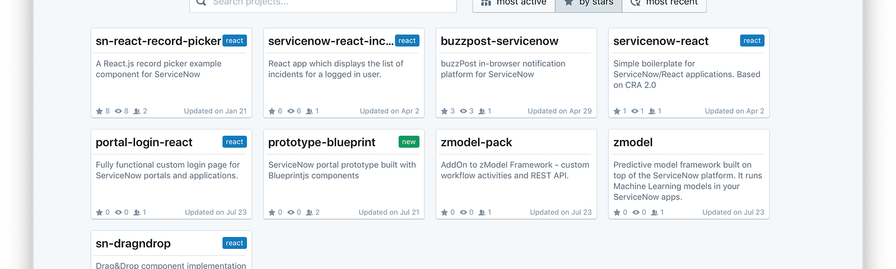Click contributors icon on prototype-blueprint card
The width and height of the screenshot is (896, 269).
point(309,212)
